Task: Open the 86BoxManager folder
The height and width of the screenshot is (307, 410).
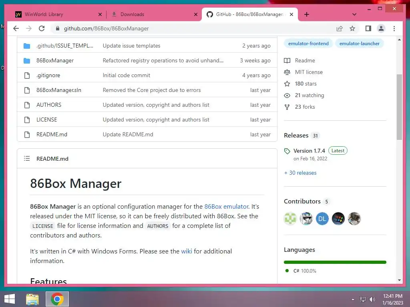Action: click(x=55, y=61)
